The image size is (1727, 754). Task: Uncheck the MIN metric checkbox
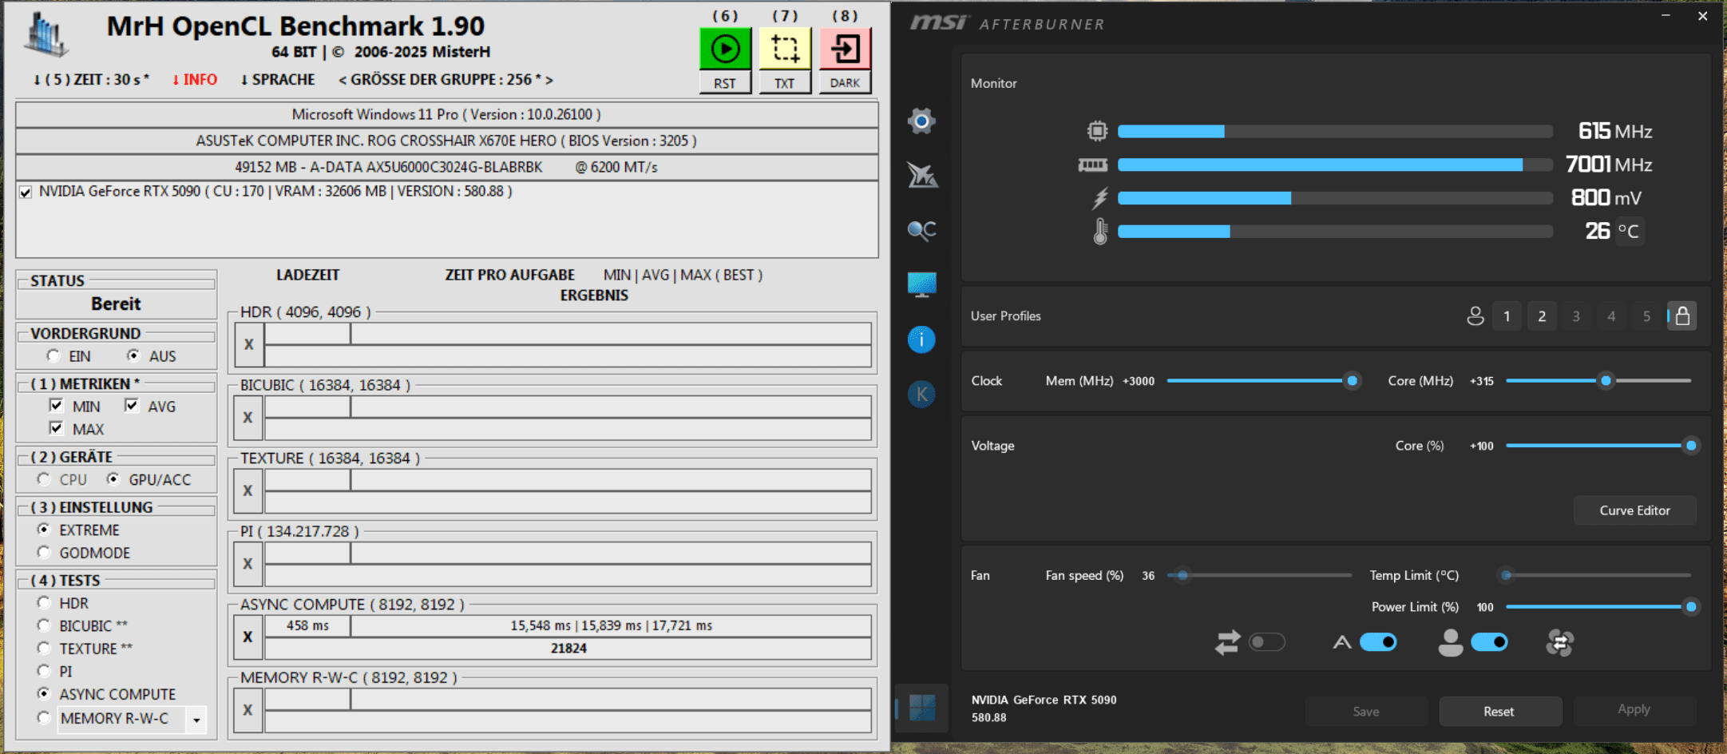pos(56,406)
